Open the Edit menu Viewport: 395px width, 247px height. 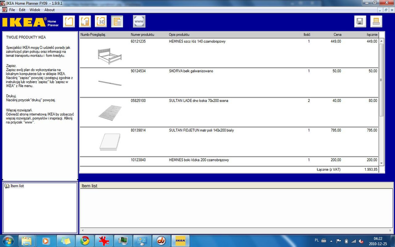click(x=22, y=10)
